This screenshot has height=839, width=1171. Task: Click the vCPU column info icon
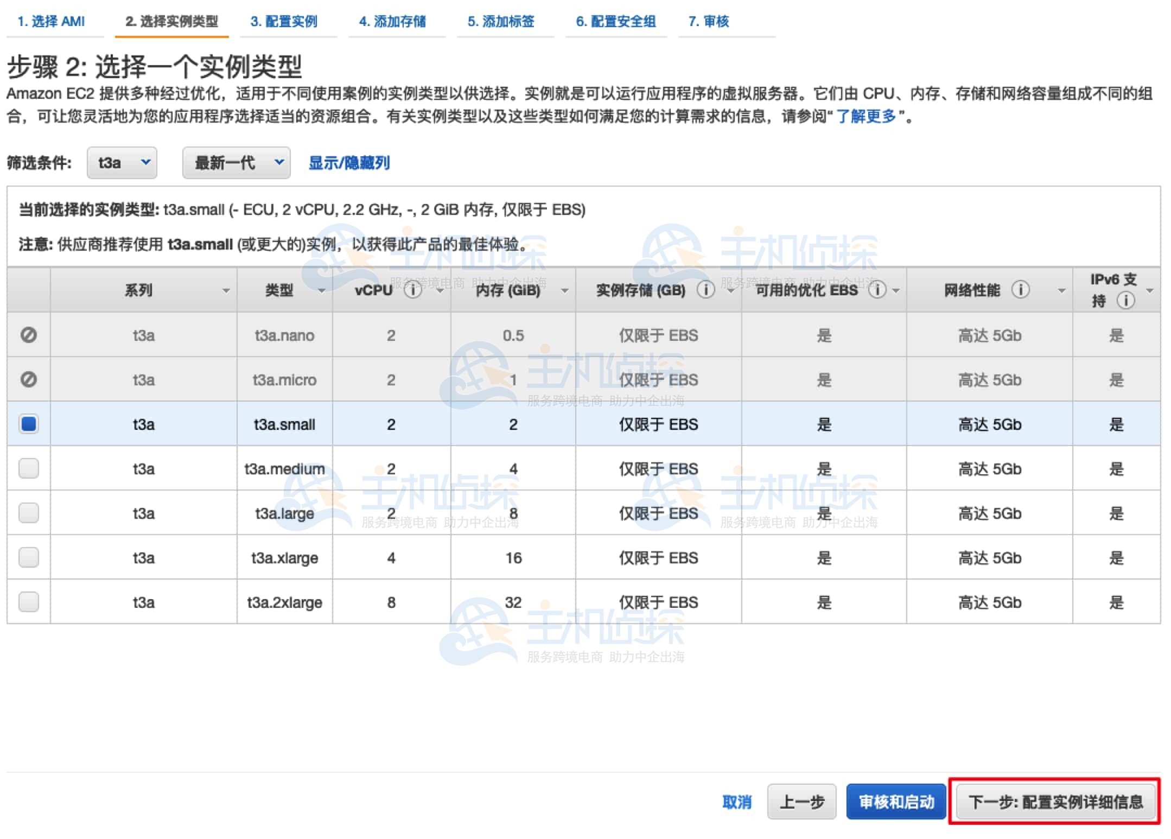[413, 290]
